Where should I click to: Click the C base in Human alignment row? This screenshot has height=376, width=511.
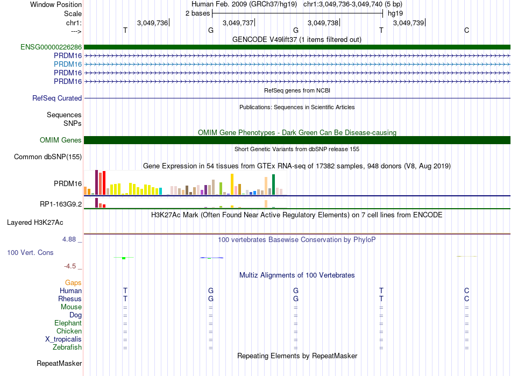click(467, 290)
